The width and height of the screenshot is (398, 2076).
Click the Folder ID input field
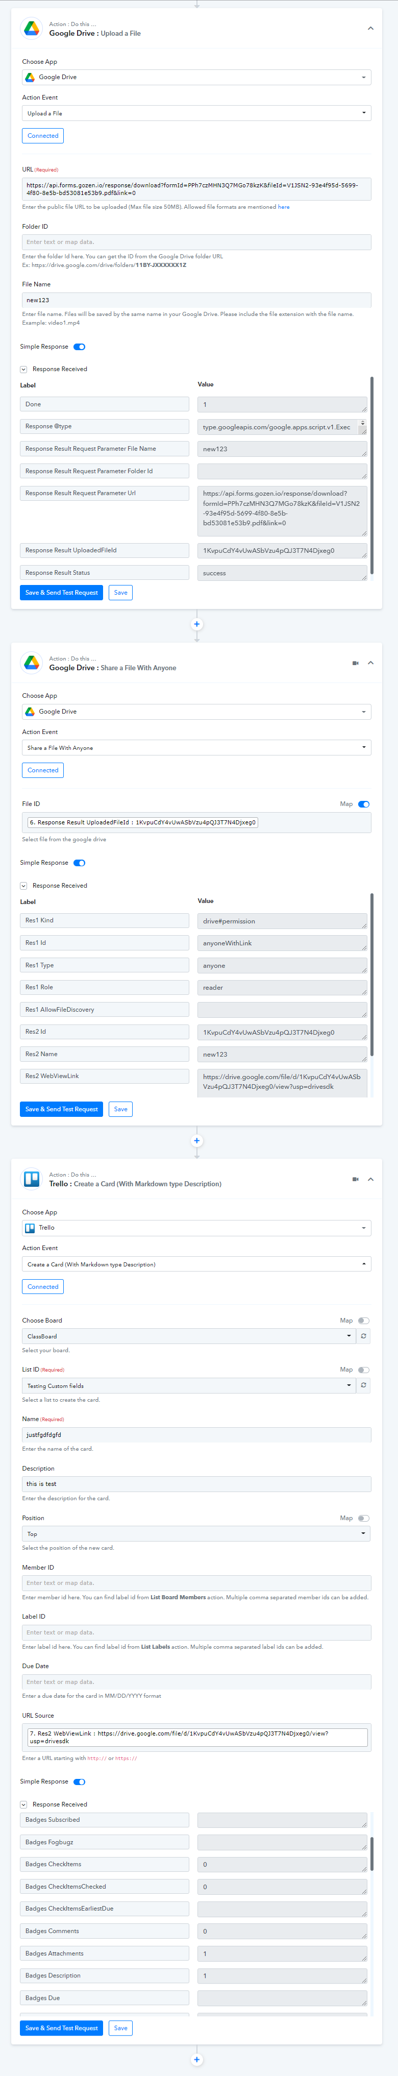click(196, 242)
